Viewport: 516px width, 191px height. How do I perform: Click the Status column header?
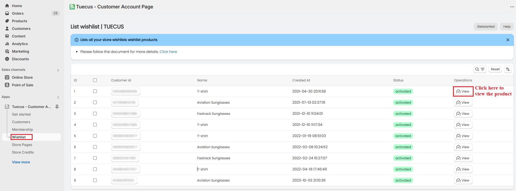tap(398, 80)
